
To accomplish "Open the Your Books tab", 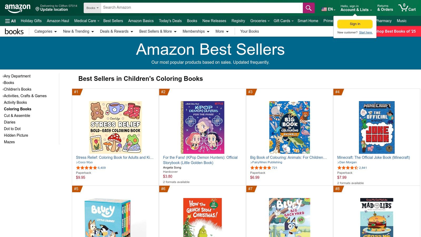I will [x=249, y=31].
